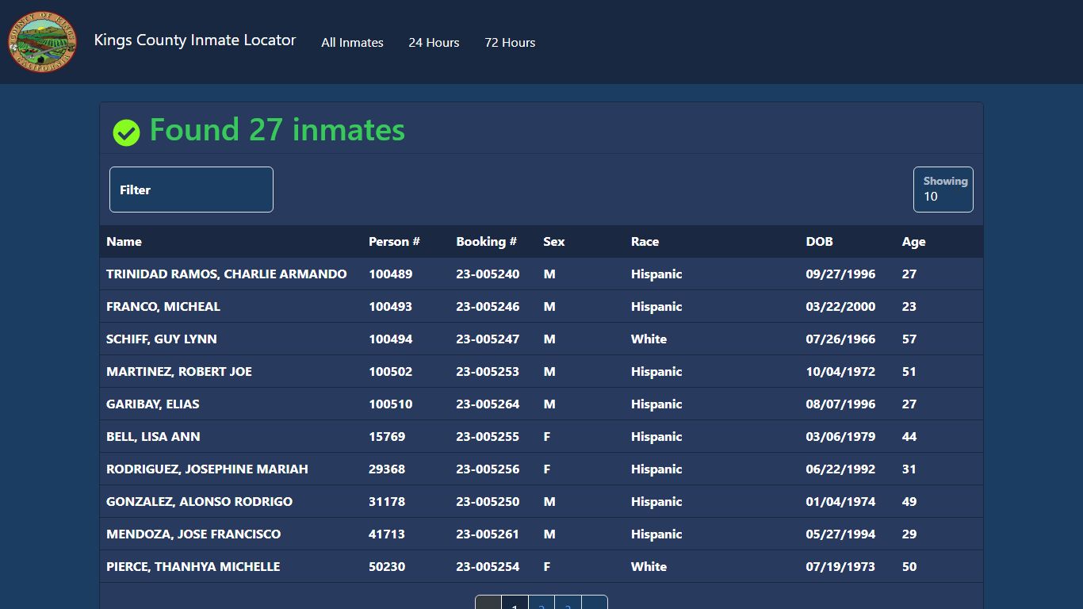Open the 72 Hours inmate list

coord(510,43)
